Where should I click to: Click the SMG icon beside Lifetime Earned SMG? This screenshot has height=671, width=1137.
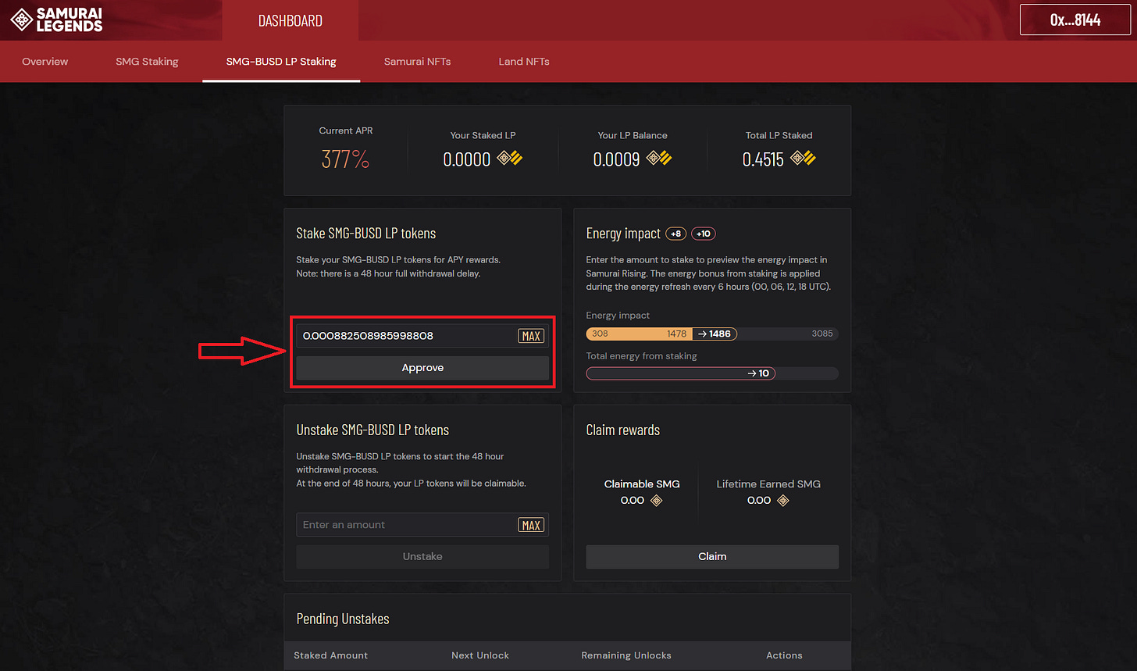(782, 500)
